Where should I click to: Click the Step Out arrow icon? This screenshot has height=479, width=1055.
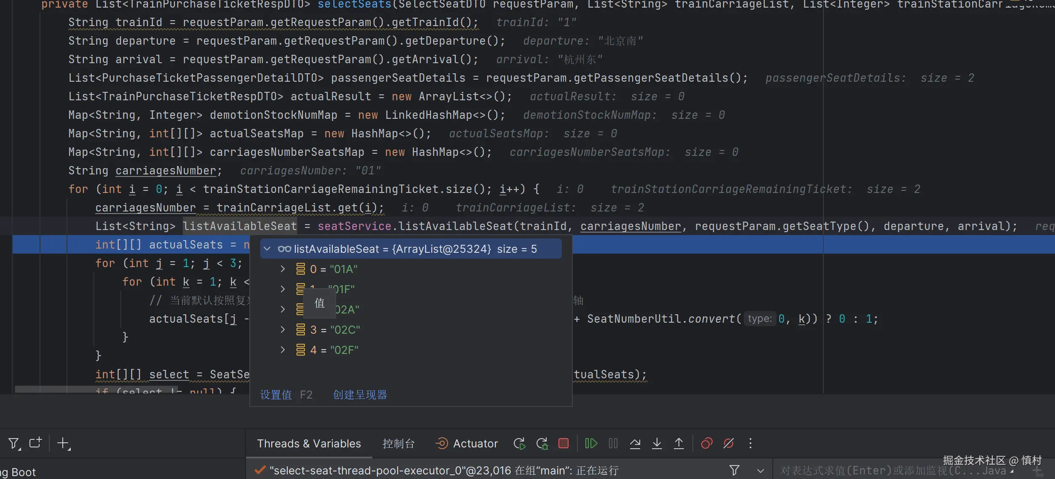point(678,444)
